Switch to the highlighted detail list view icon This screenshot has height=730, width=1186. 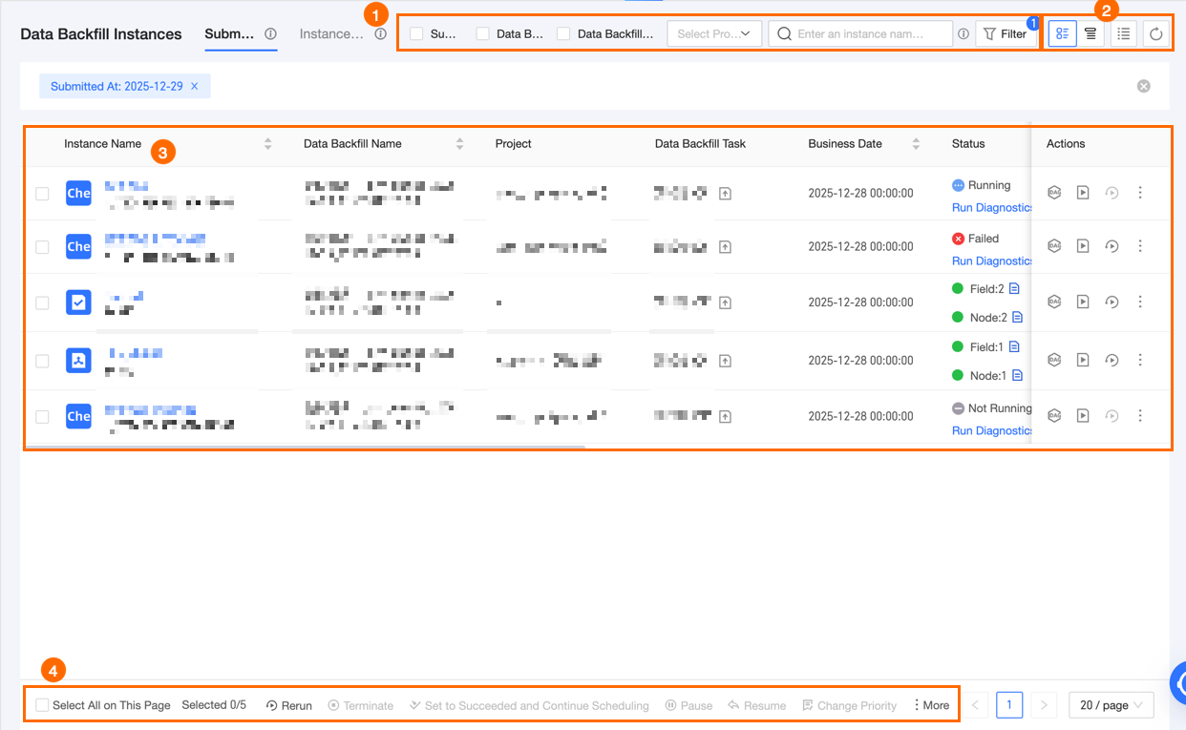point(1062,33)
